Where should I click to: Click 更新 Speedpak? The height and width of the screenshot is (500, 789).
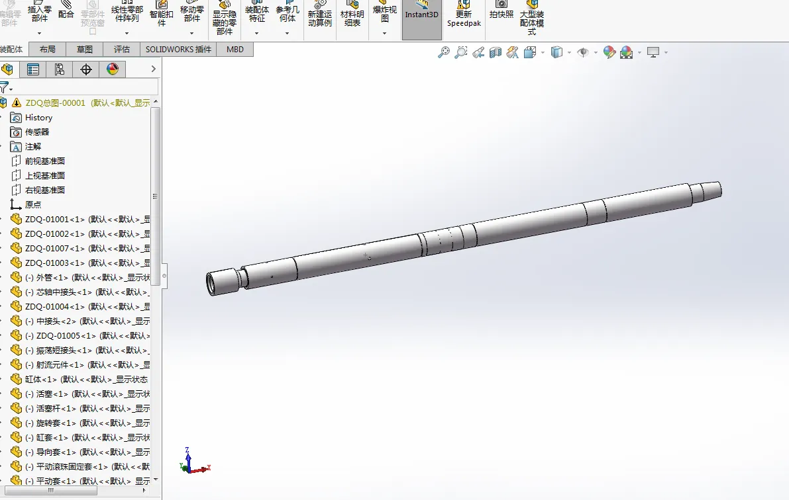[x=464, y=14]
